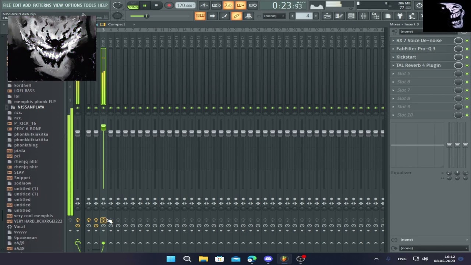Enable typing keyboard to piano icon

point(200,16)
